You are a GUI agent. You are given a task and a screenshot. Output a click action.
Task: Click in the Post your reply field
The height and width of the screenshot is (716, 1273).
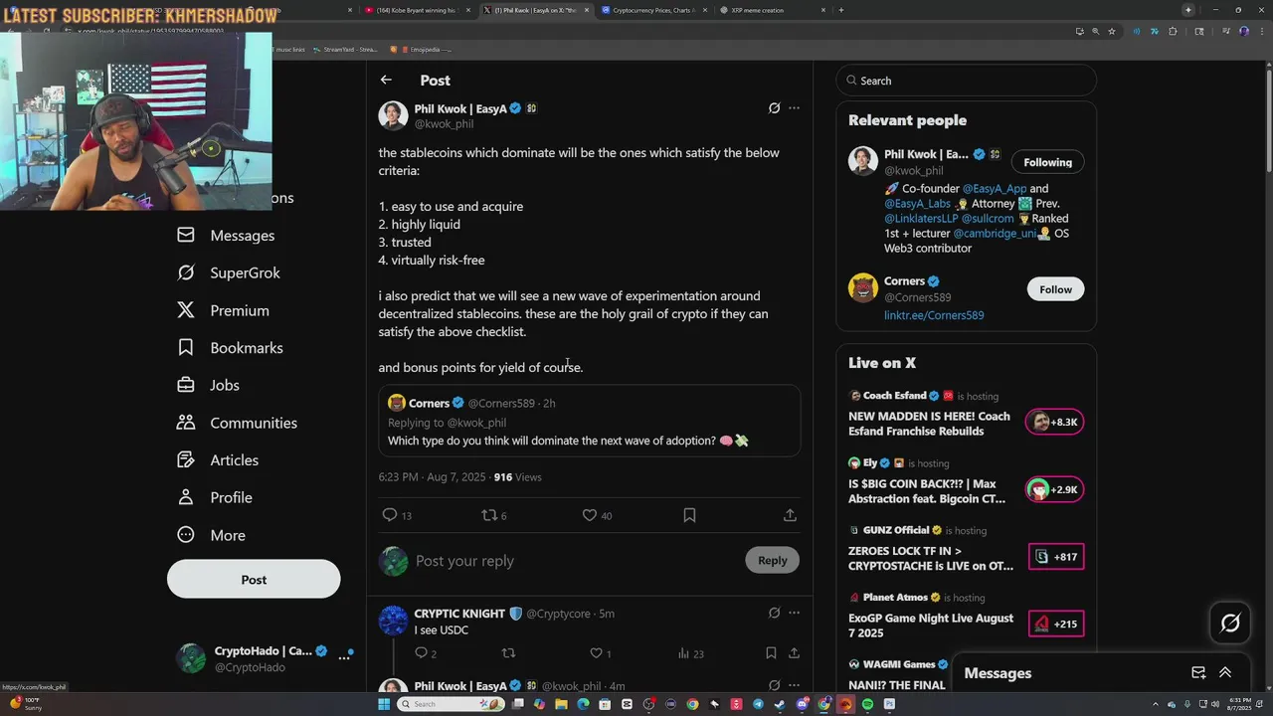coord(575,561)
